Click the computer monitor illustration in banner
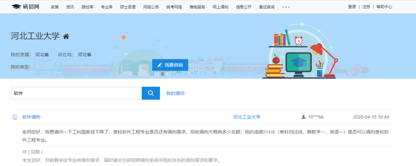Viewport: 416px width, 166px height. click(298, 64)
